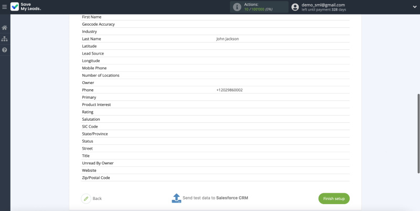The image size is (420, 211).
Task: Select the Salutation row
Action: point(215,119)
